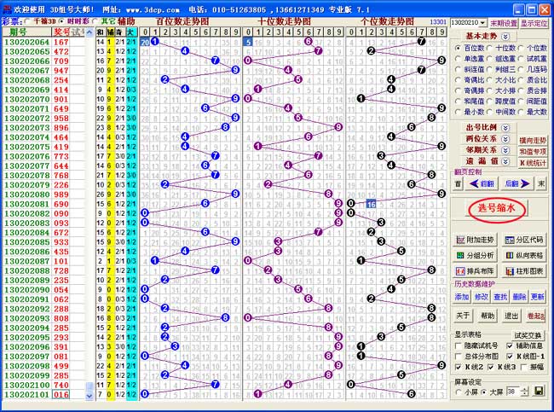Click the 末期设置 button
This screenshot has width=554, height=412.
(x=503, y=21)
